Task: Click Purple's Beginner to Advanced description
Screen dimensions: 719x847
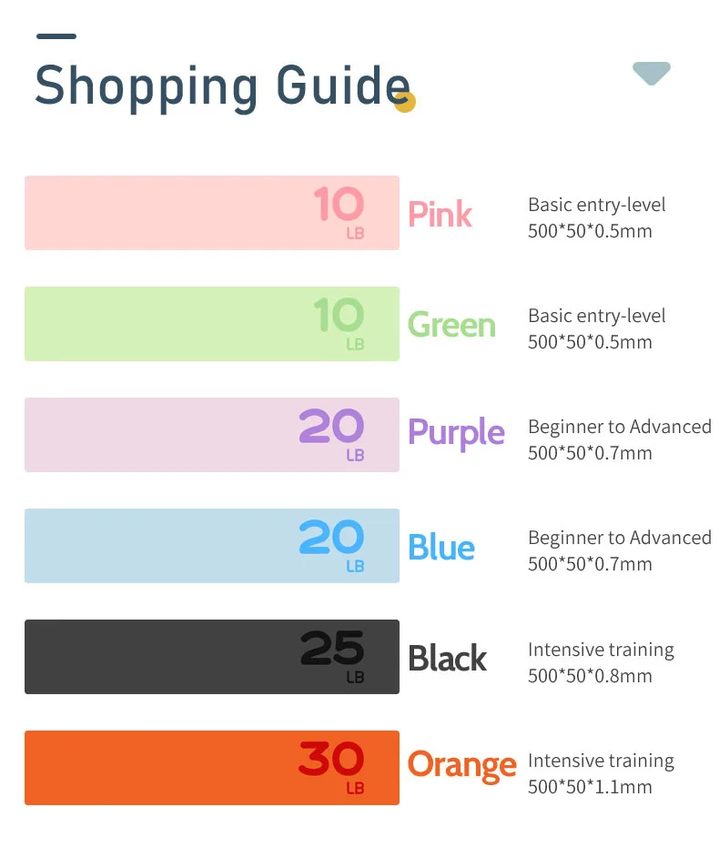Action: tap(620, 427)
